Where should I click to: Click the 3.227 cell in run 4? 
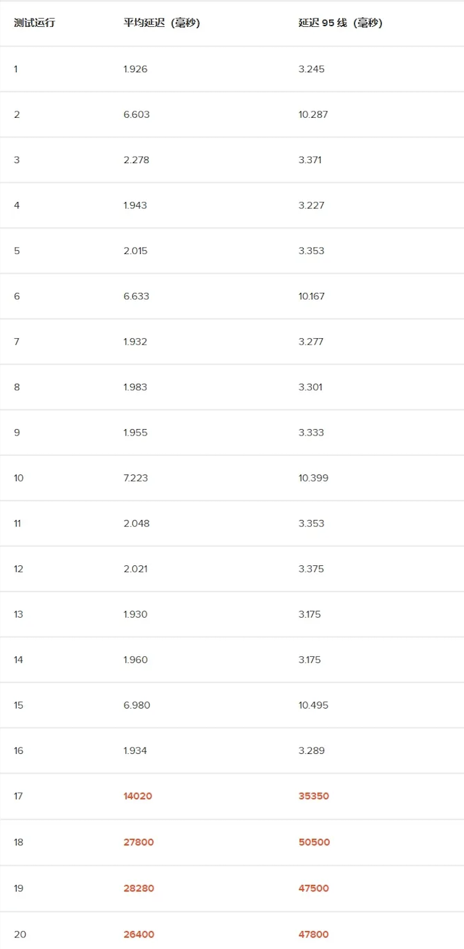tap(311, 205)
